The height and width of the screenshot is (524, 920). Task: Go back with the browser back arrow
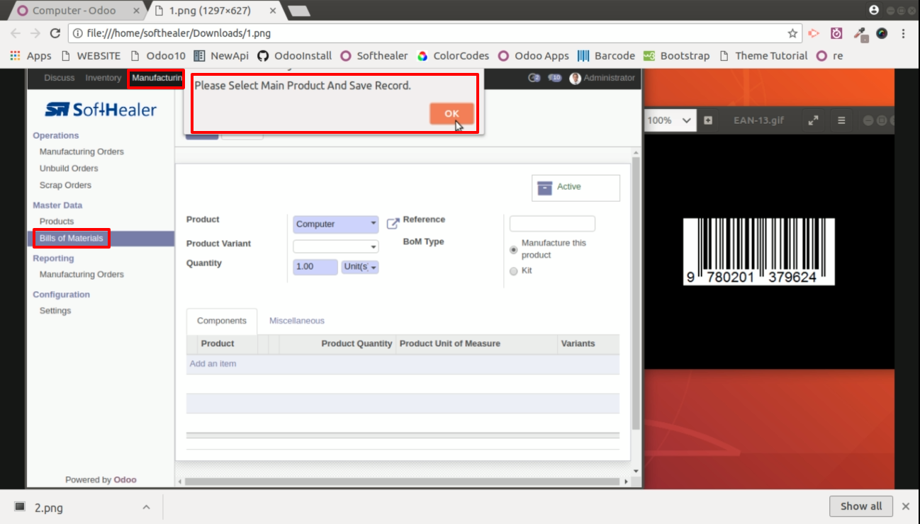pos(16,33)
